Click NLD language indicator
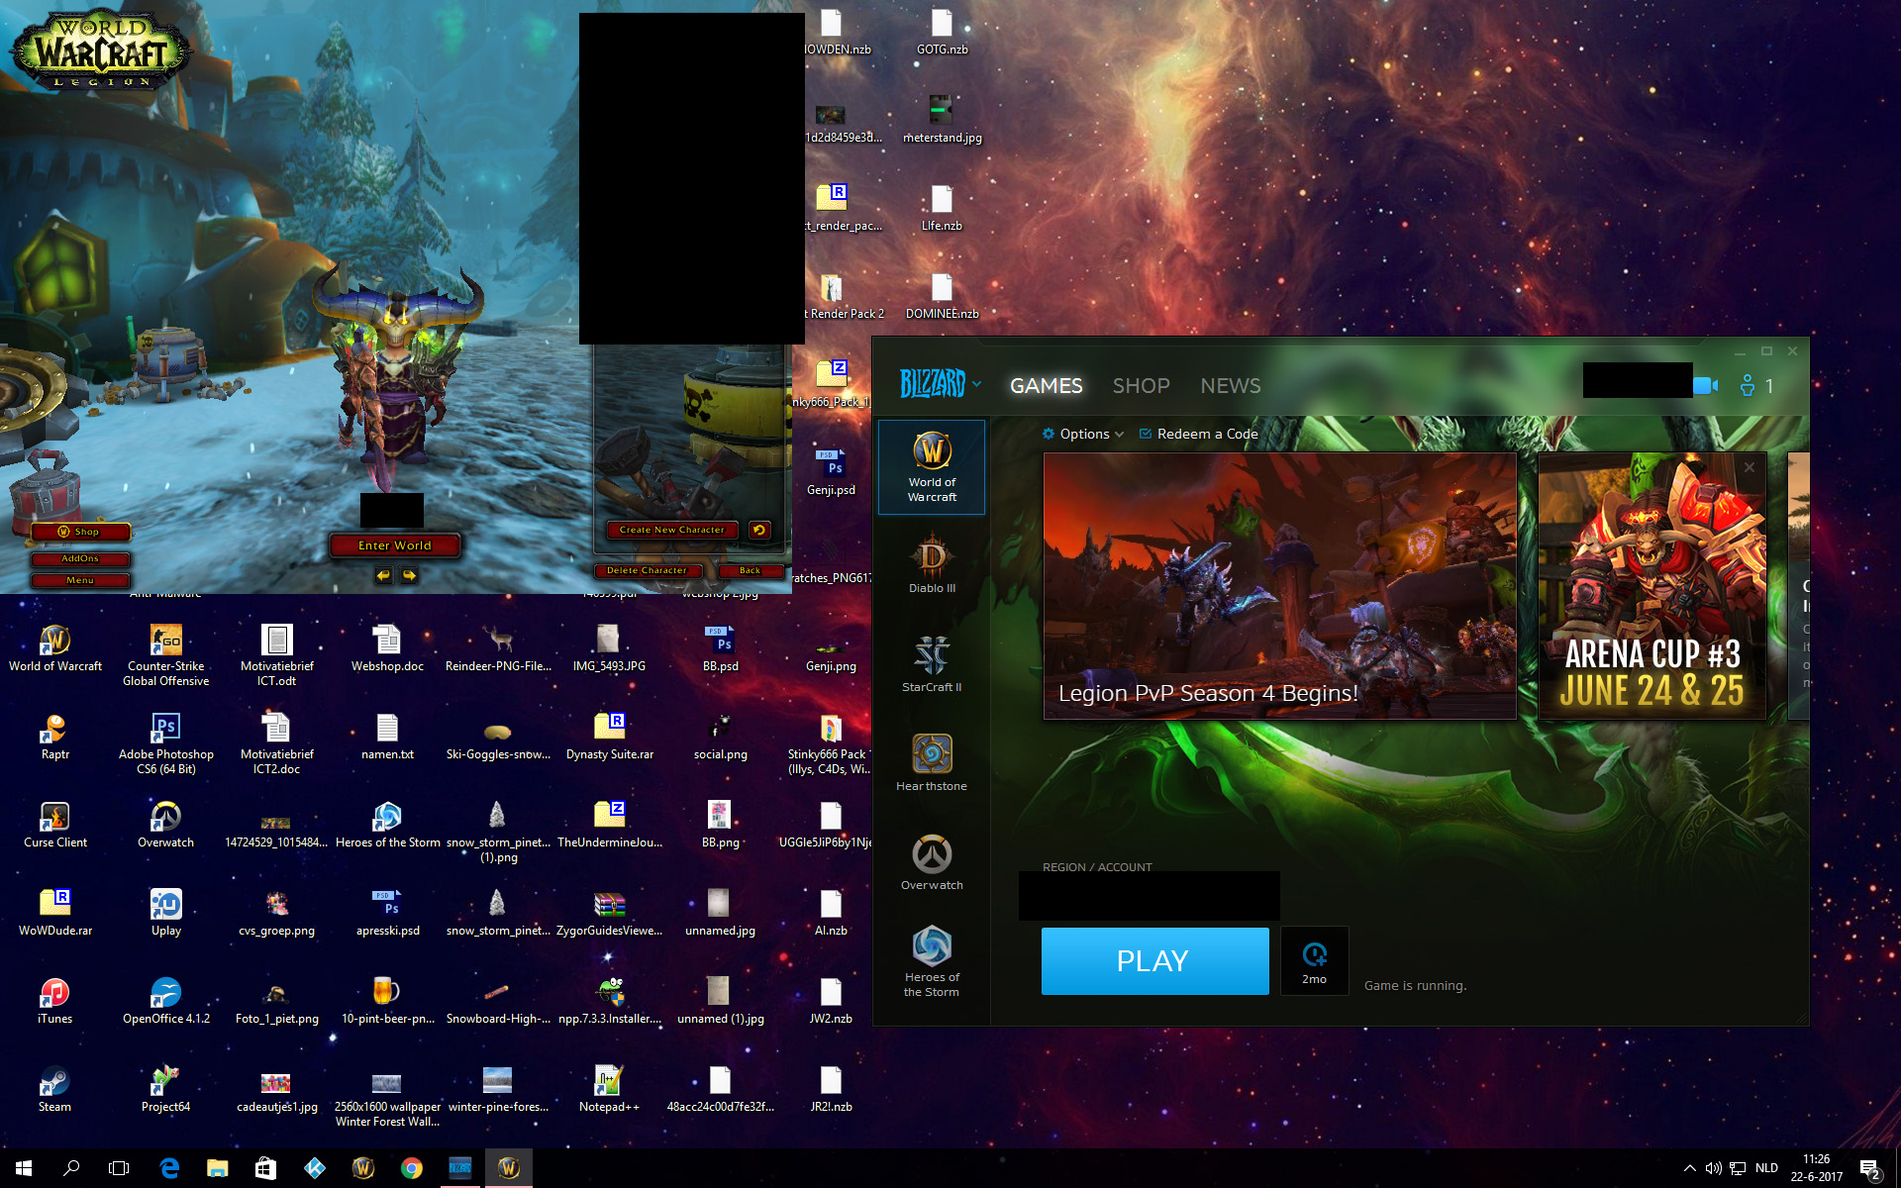Viewport: 1901px width, 1188px height. 1766,1168
